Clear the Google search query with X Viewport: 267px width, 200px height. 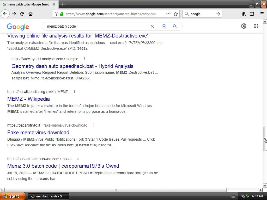click(x=152, y=26)
